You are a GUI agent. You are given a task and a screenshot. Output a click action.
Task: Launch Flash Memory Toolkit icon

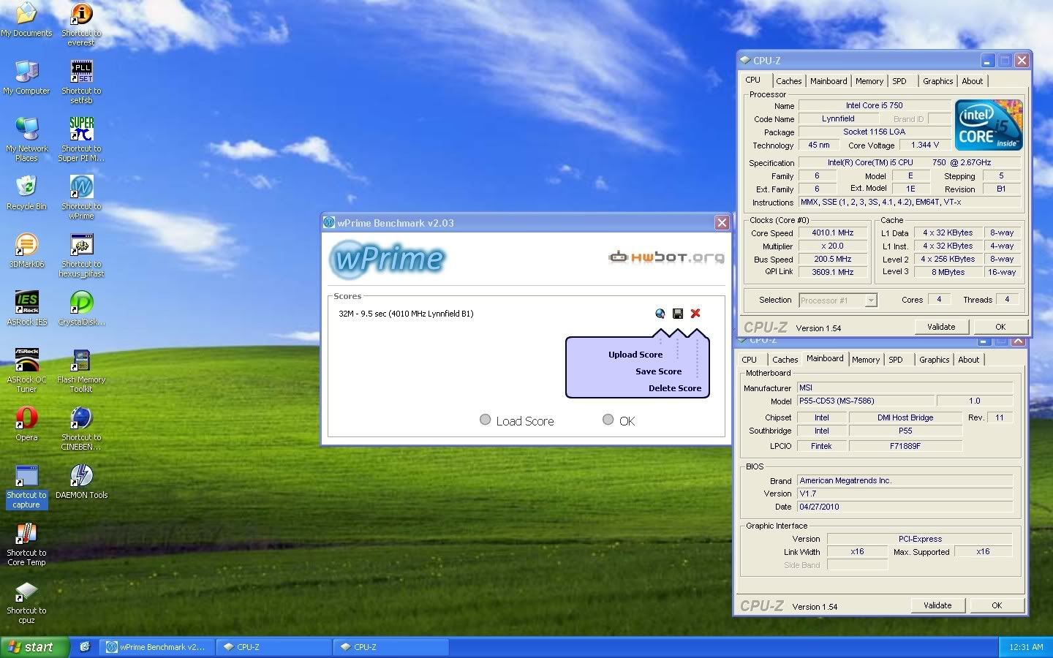click(x=81, y=370)
